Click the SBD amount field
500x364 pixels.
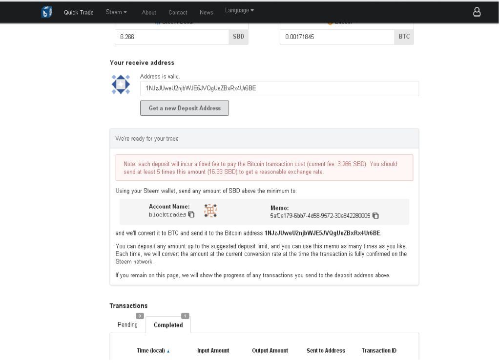[172, 37]
